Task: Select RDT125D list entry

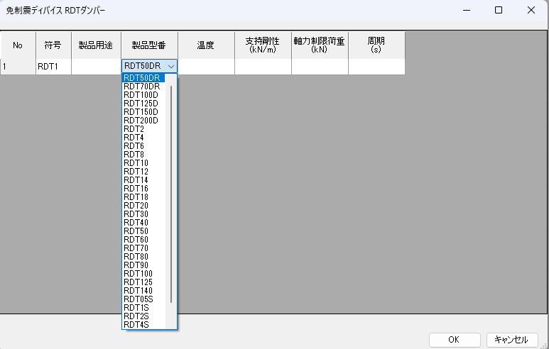Action: point(143,104)
